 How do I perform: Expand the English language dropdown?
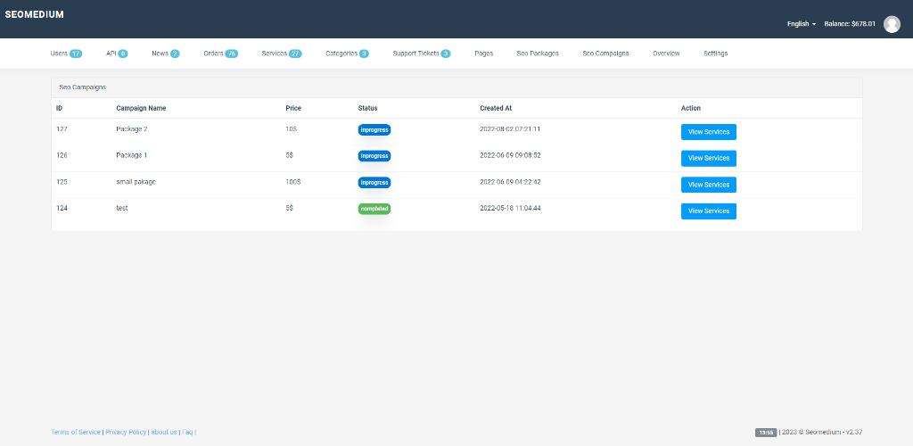(802, 24)
